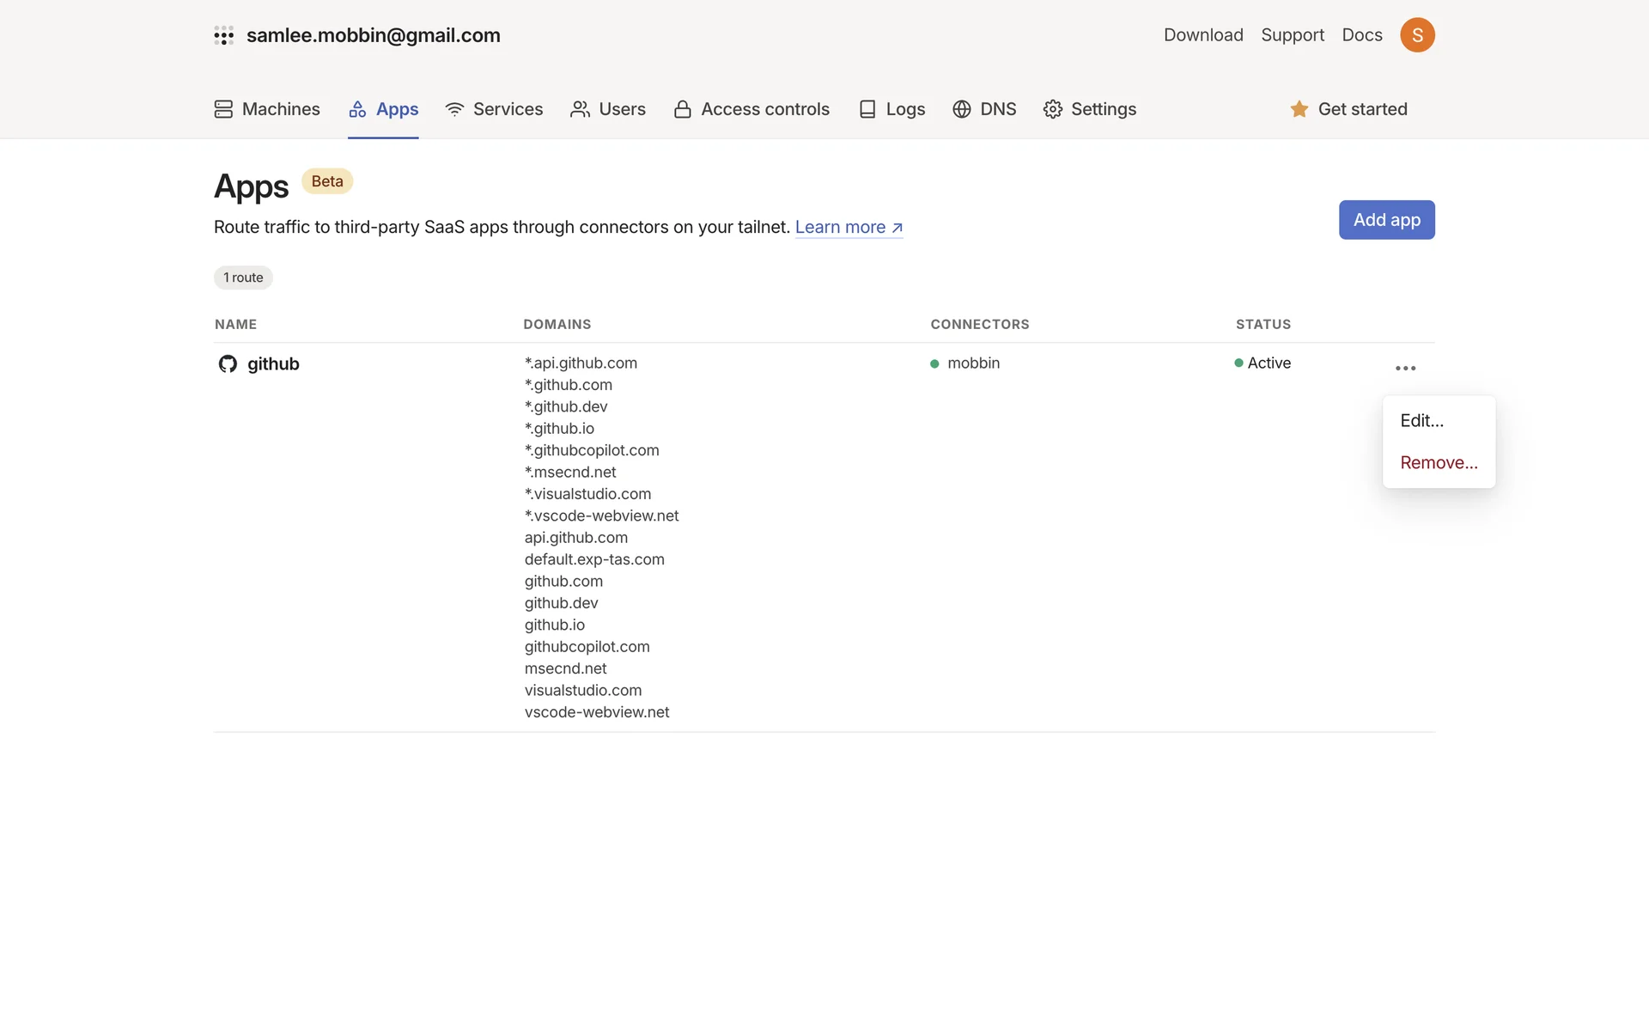Viewport: 1649px width, 1031px height.
Task: Click the Get started star icon
Action: [x=1299, y=109]
